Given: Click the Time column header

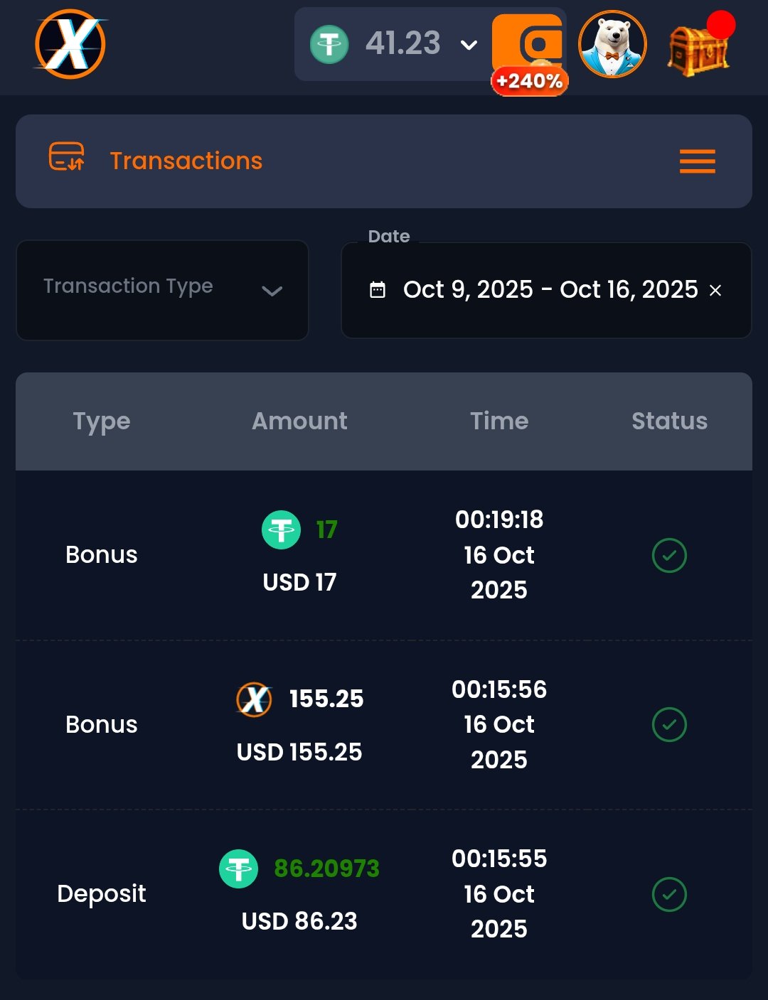Looking at the screenshot, I should click(499, 421).
